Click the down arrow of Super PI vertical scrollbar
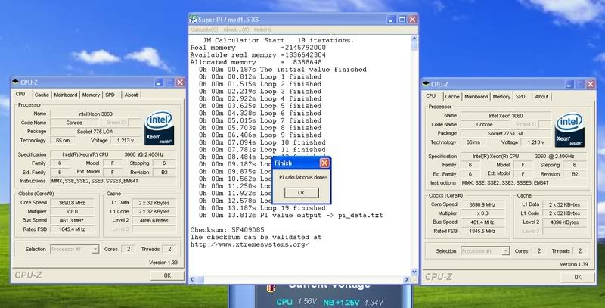The image size is (605, 308). point(414,272)
